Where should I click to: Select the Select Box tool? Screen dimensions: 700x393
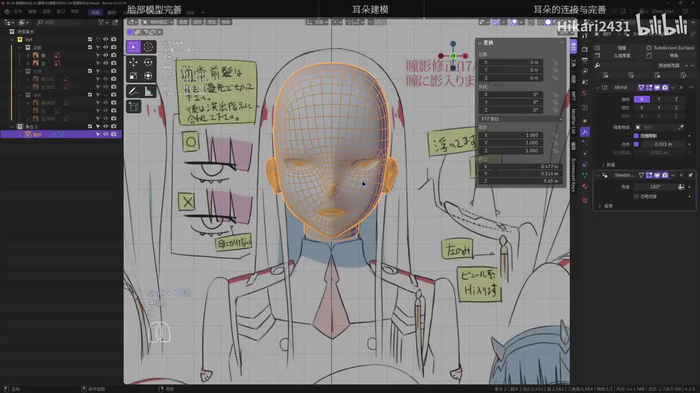coord(133,47)
